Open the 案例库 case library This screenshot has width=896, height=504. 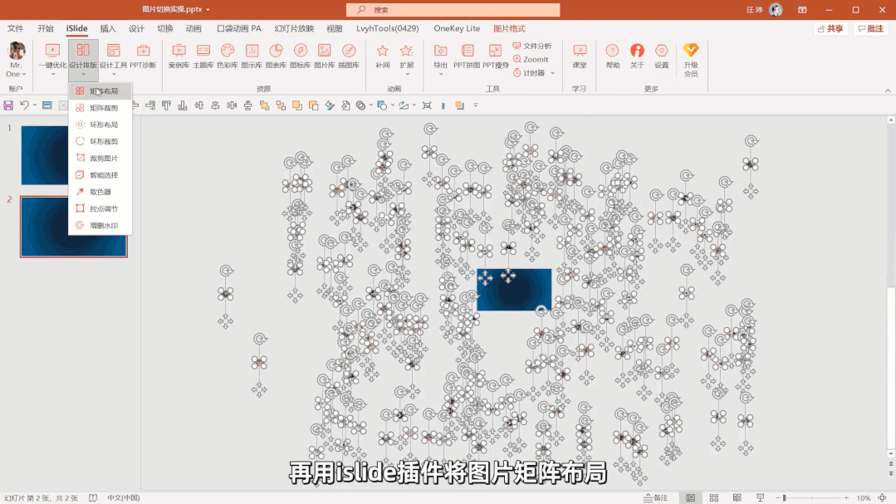[179, 56]
